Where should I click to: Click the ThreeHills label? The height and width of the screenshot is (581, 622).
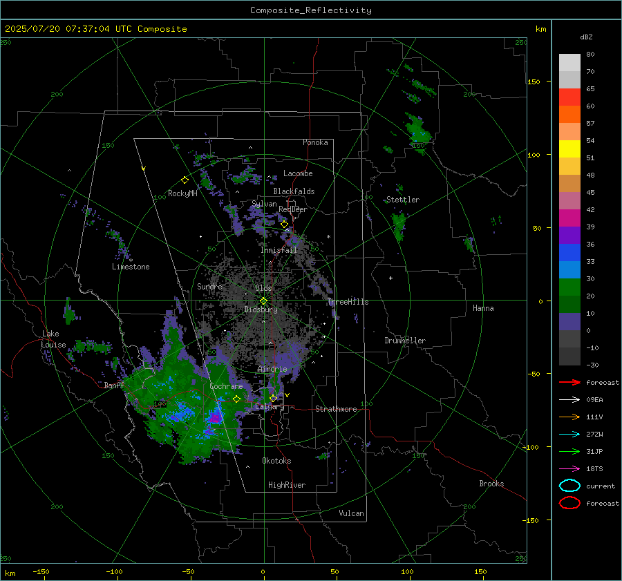[348, 302]
